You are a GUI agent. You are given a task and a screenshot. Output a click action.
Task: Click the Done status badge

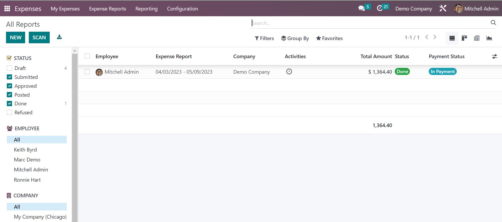(x=402, y=72)
